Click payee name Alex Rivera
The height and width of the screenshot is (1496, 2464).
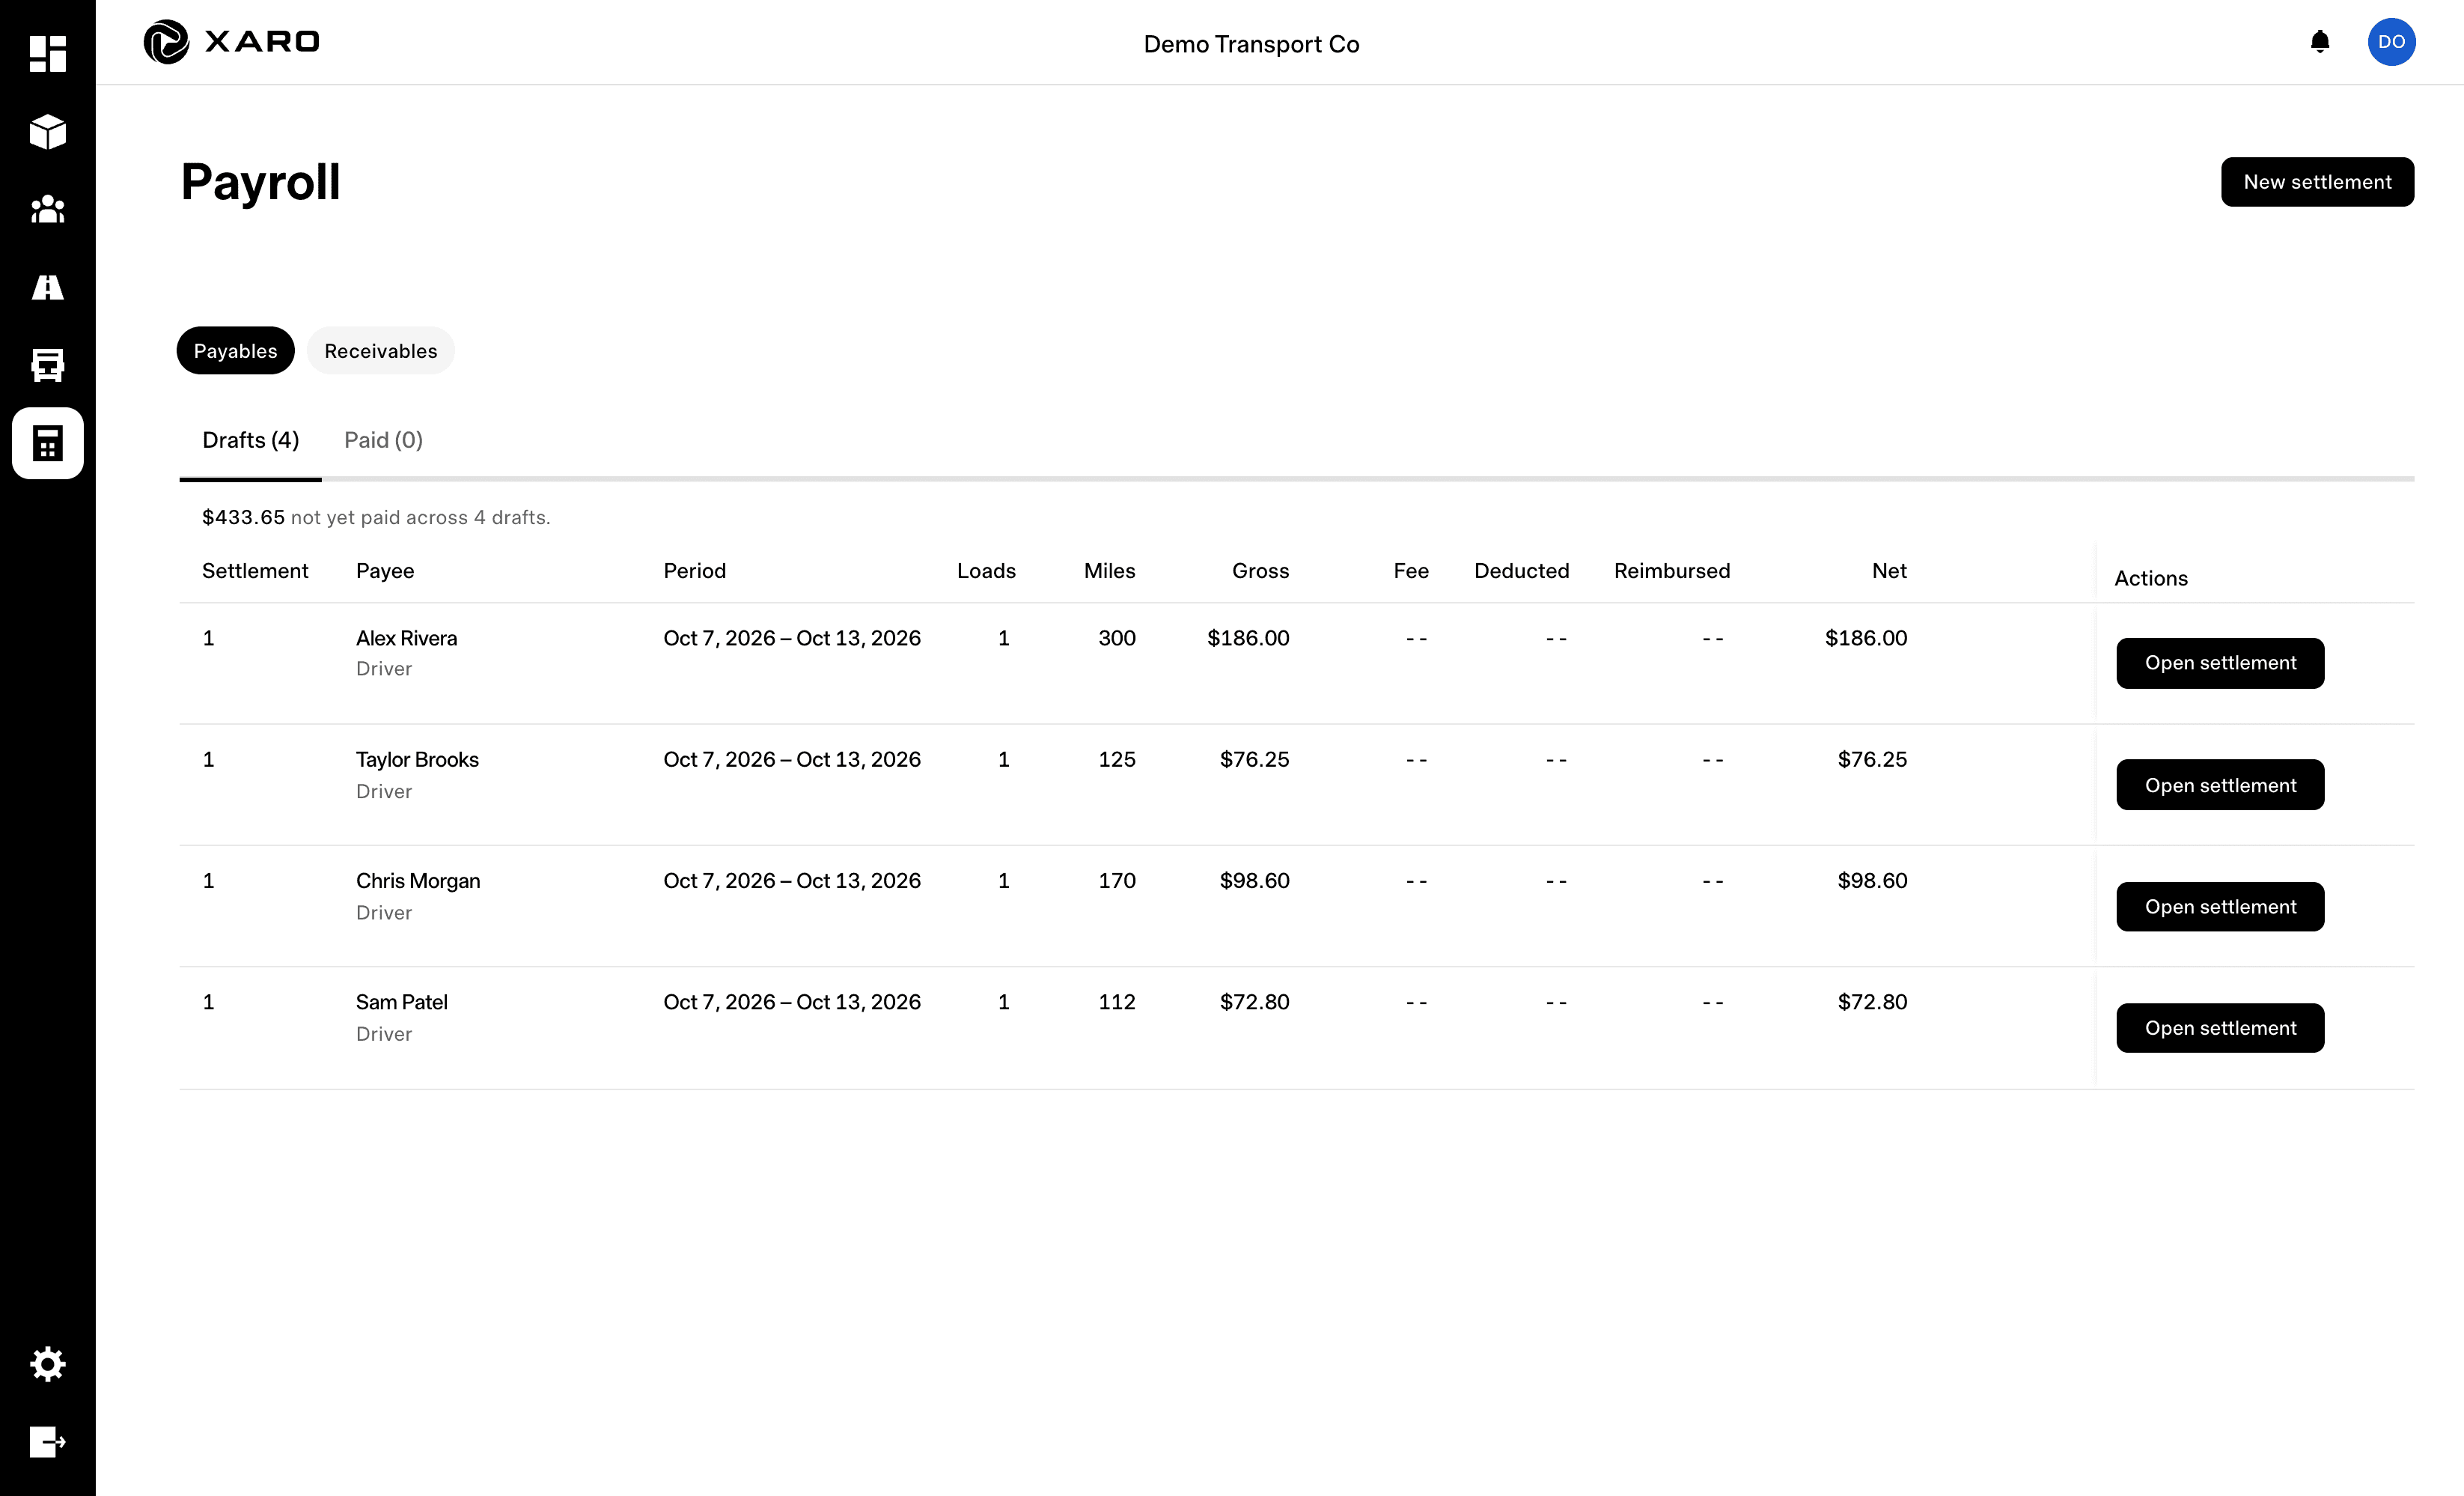[x=406, y=639]
